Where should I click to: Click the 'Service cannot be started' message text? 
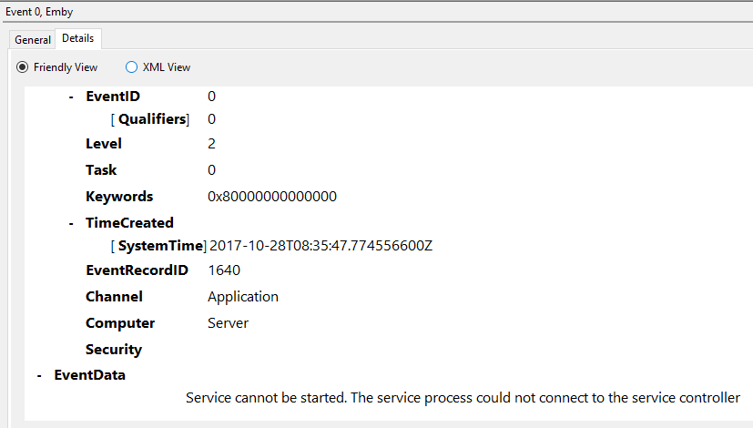pos(463,398)
